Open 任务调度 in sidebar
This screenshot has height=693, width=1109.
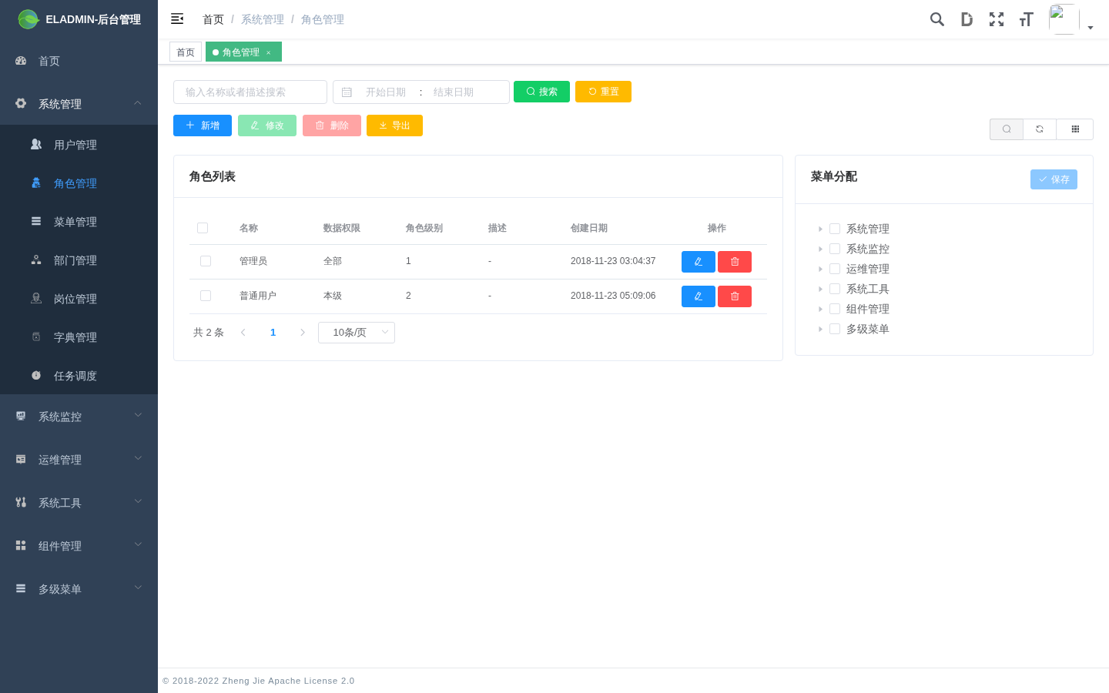pyautogui.click(x=79, y=376)
